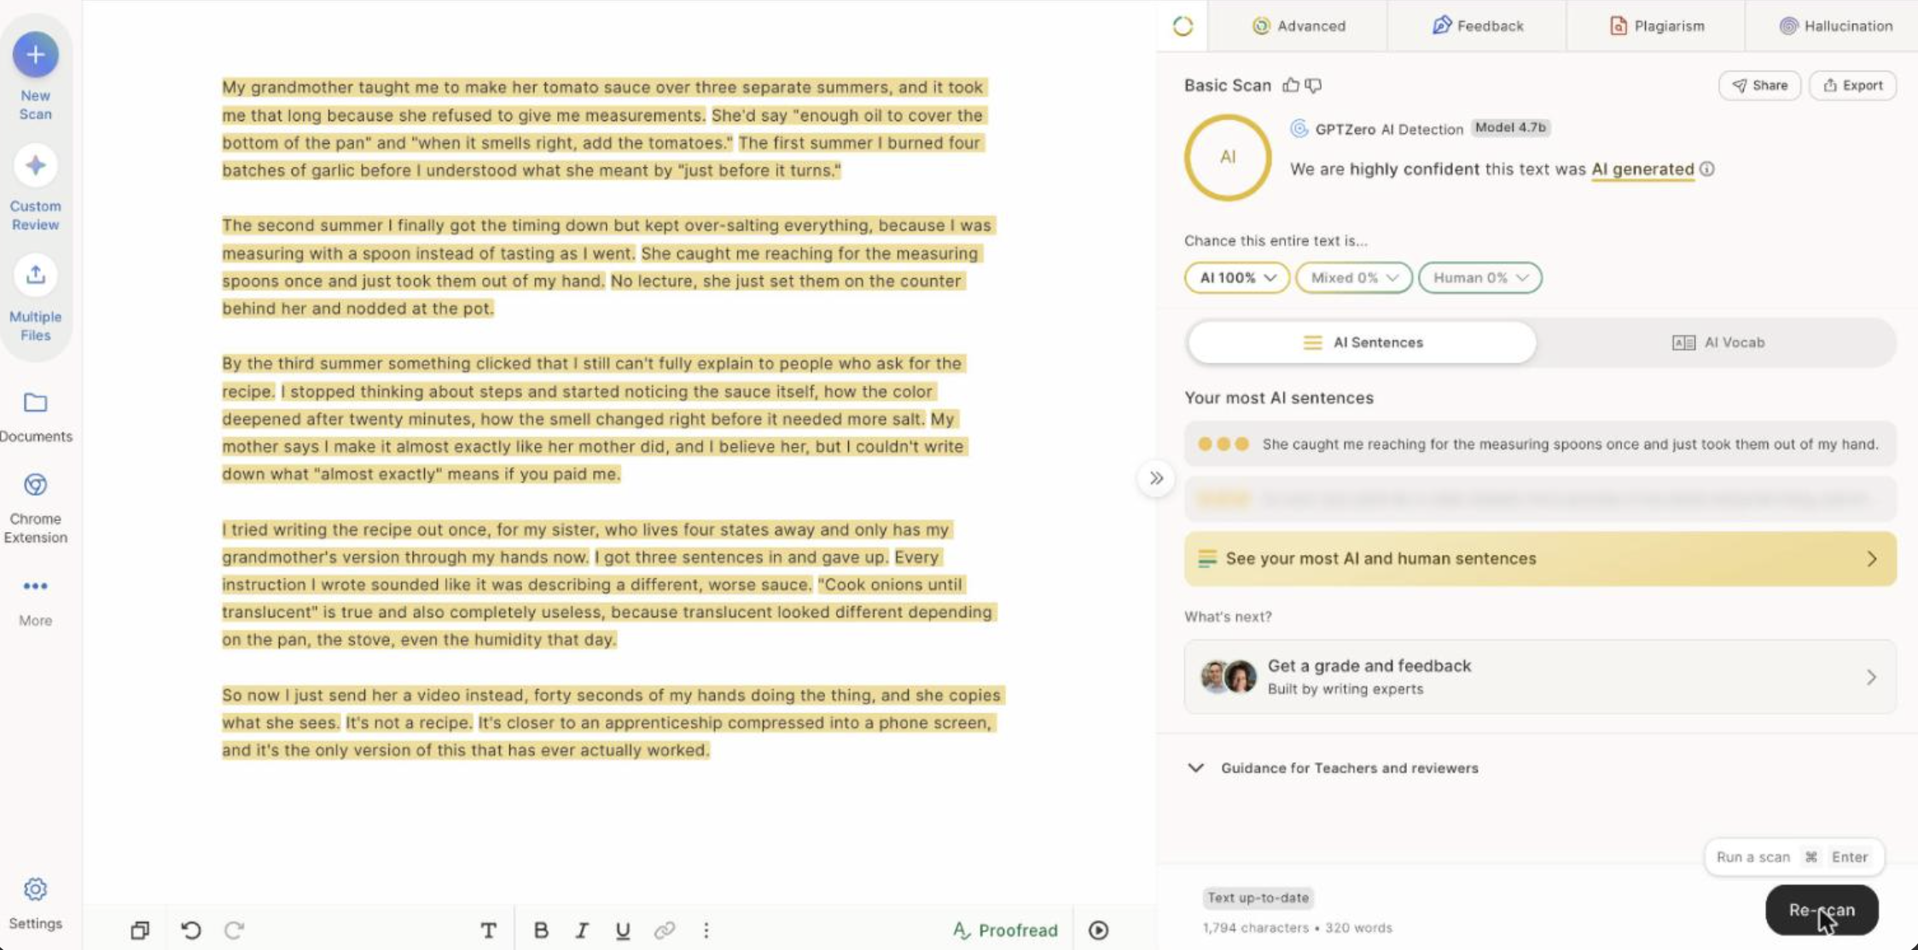
Task: Click the highlighted sentence 'It's not a recipe.'
Action: 408,723
